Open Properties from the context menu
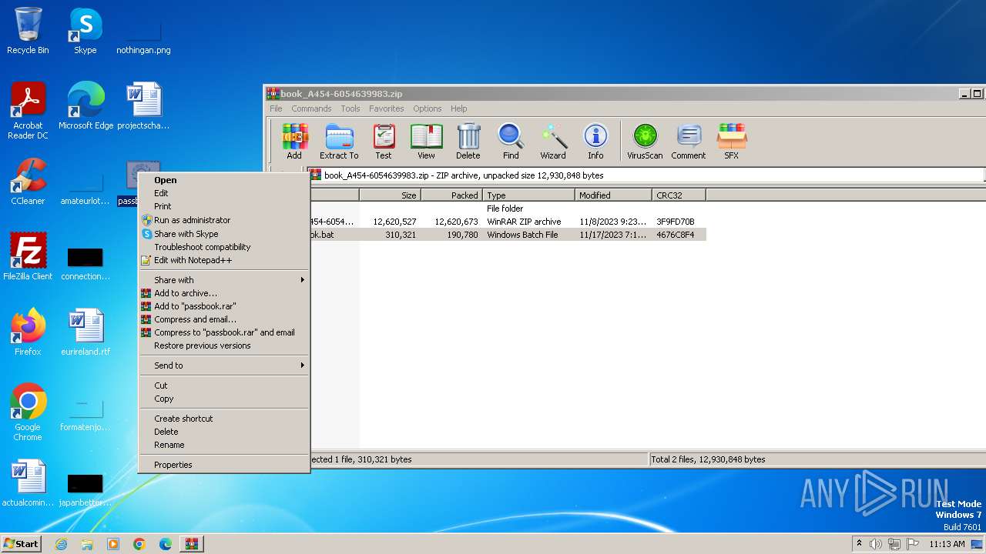The height and width of the screenshot is (554, 986). point(173,465)
